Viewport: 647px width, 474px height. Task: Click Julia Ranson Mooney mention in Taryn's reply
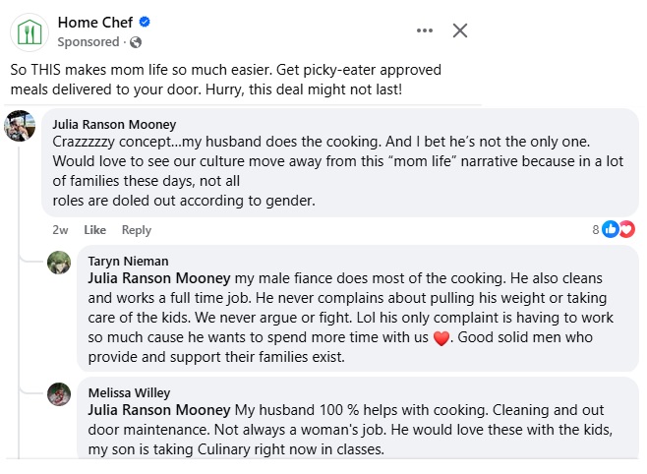tap(159, 278)
